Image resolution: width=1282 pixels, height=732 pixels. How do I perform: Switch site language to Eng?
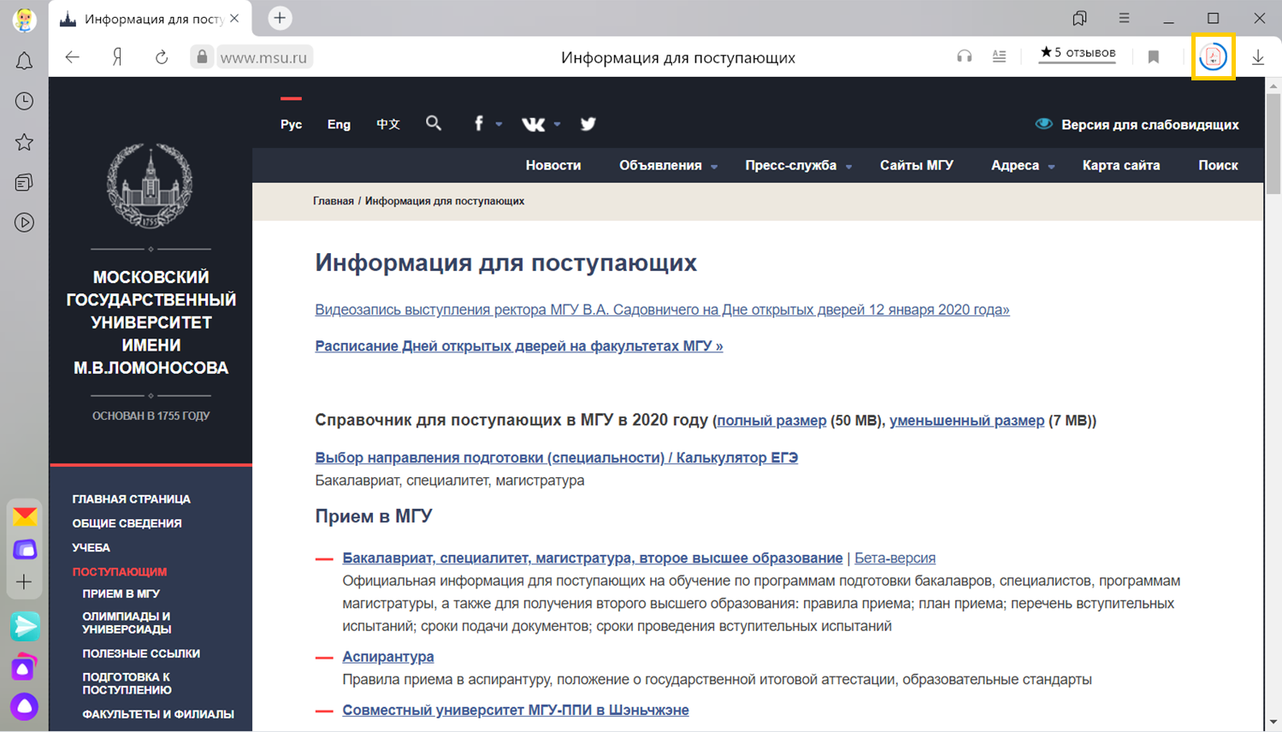(x=339, y=125)
